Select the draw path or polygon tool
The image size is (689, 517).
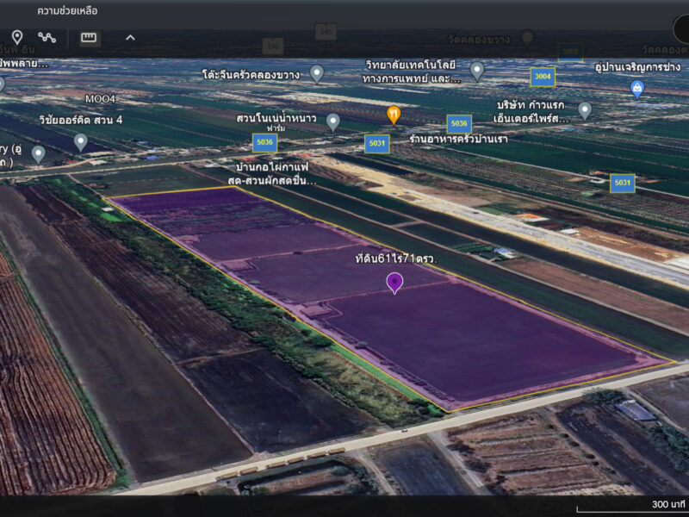(47, 37)
